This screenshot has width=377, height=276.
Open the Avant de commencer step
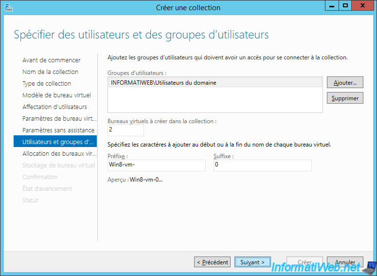(52, 60)
